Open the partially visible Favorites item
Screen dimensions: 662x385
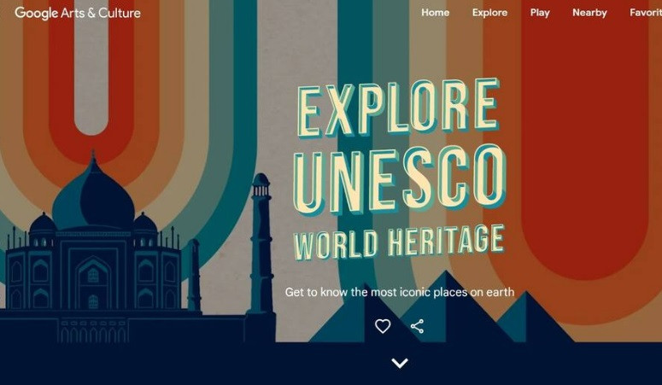tap(645, 13)
